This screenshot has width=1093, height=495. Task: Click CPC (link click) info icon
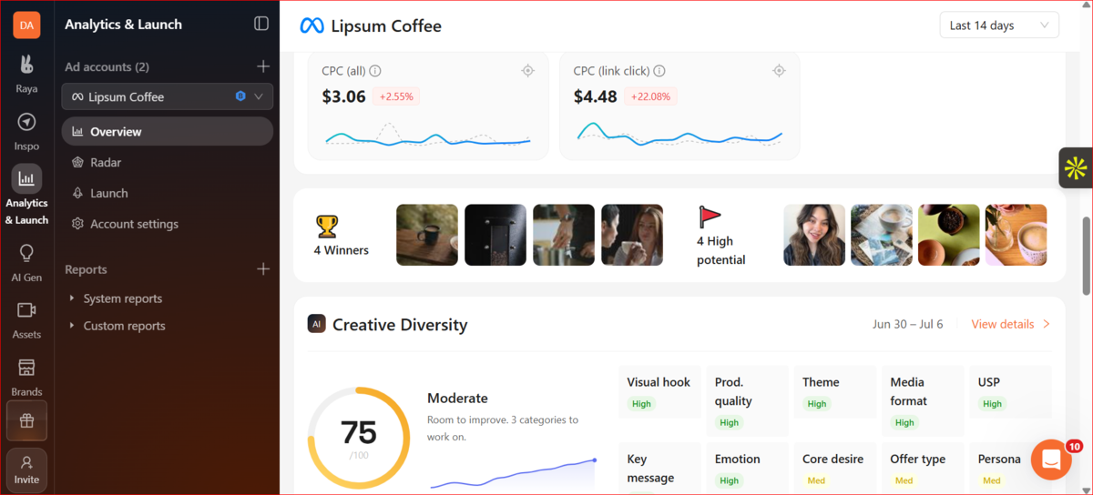click(659, 71)
